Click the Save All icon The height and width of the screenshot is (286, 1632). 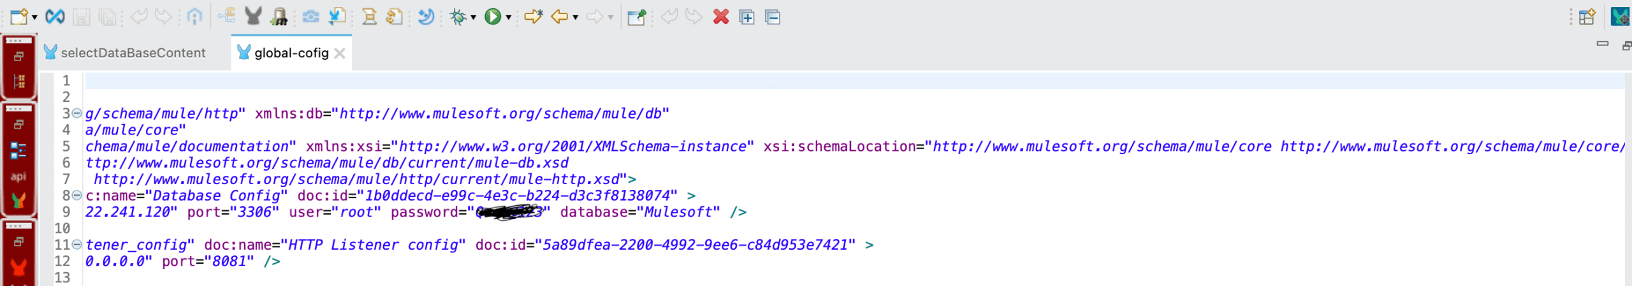click(x=108, y=17)
